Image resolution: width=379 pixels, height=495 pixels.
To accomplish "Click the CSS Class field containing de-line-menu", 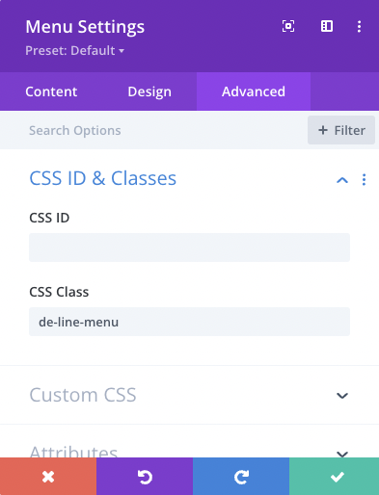I will 189,322.
